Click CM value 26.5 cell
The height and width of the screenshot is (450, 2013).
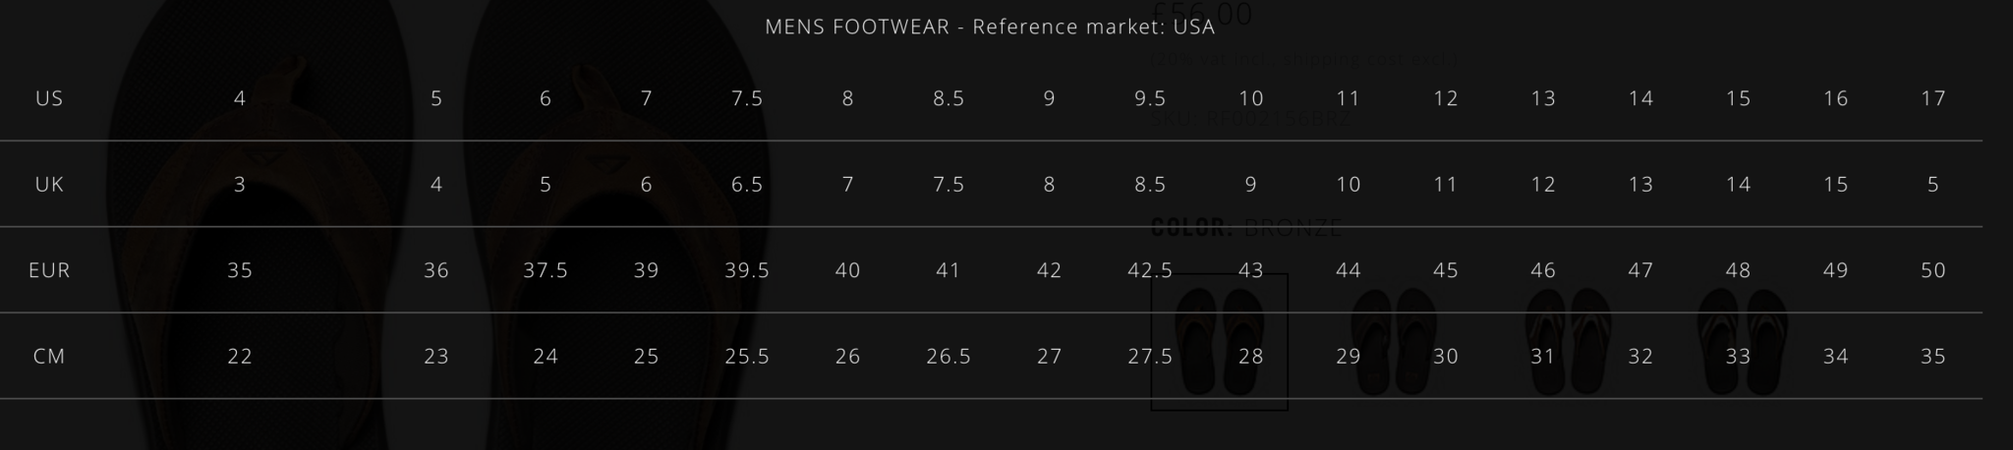coord(949,357)
